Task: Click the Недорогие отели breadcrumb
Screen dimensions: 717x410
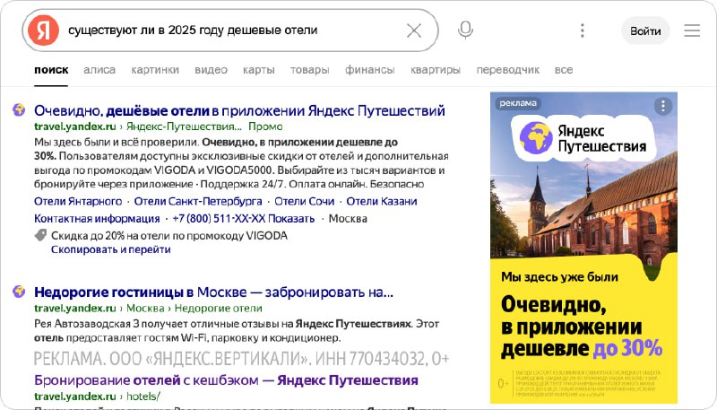Action: (x=218, y=308)
